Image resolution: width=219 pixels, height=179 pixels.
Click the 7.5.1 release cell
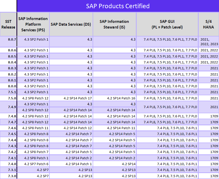click(8, 92)
